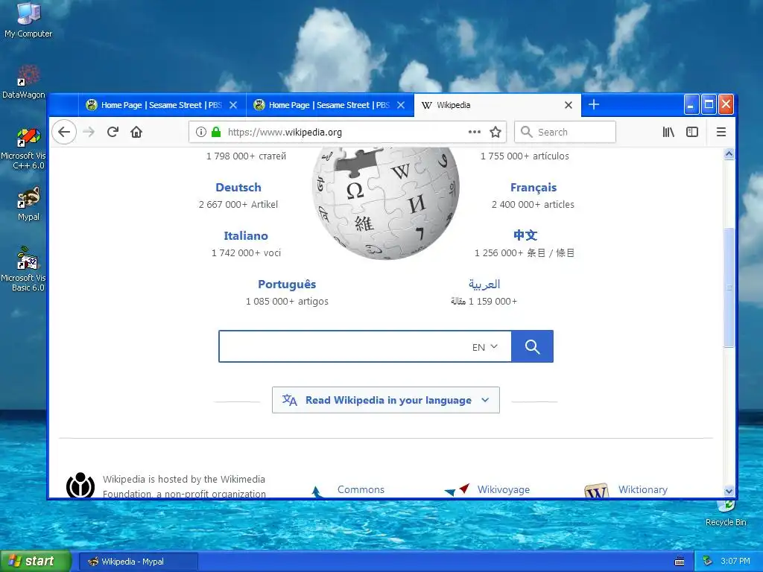Reload the Wikipedia page
Image resolution: width=763 pixels, height=572 pixels.
pyautogui.click(x=113, y=132)
